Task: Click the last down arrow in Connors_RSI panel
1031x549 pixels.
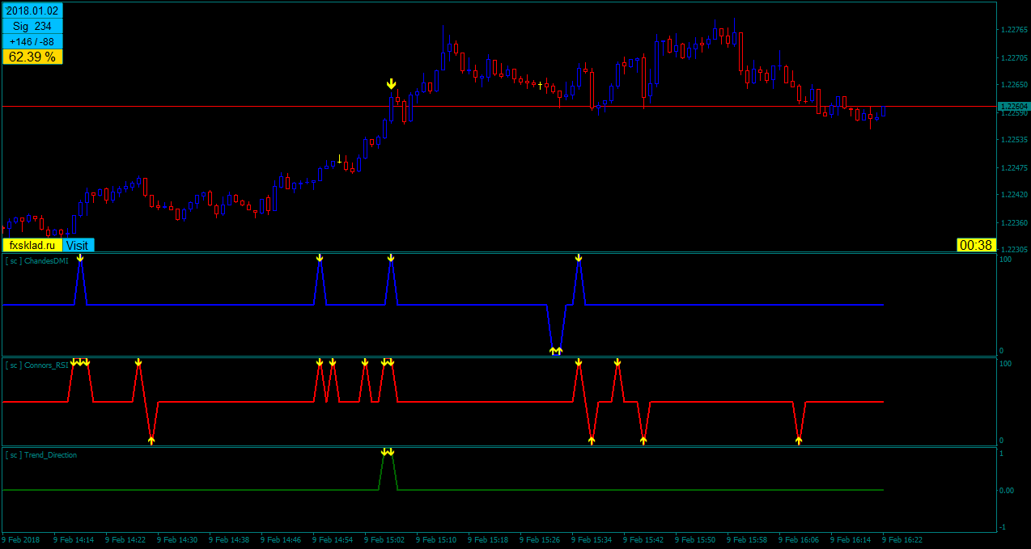Action: (617, 362)
